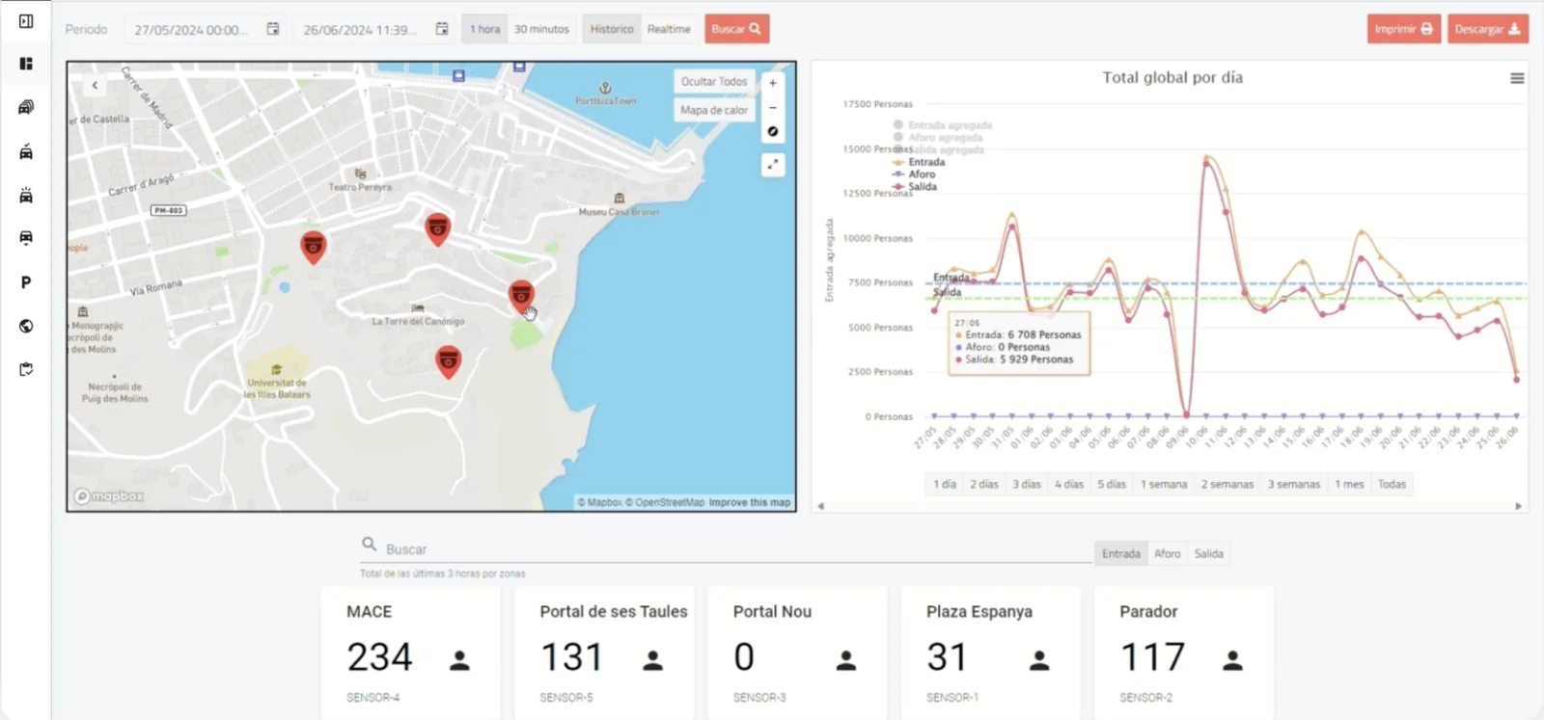Open the chart hamburger context menu

pyautogui.click(x=1517, y=78)
